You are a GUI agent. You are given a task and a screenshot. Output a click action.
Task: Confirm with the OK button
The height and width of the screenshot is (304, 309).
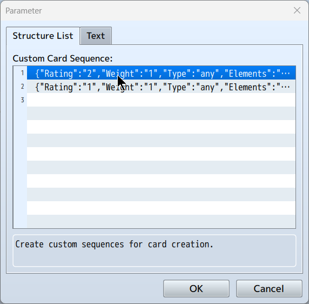pos(196,289)
